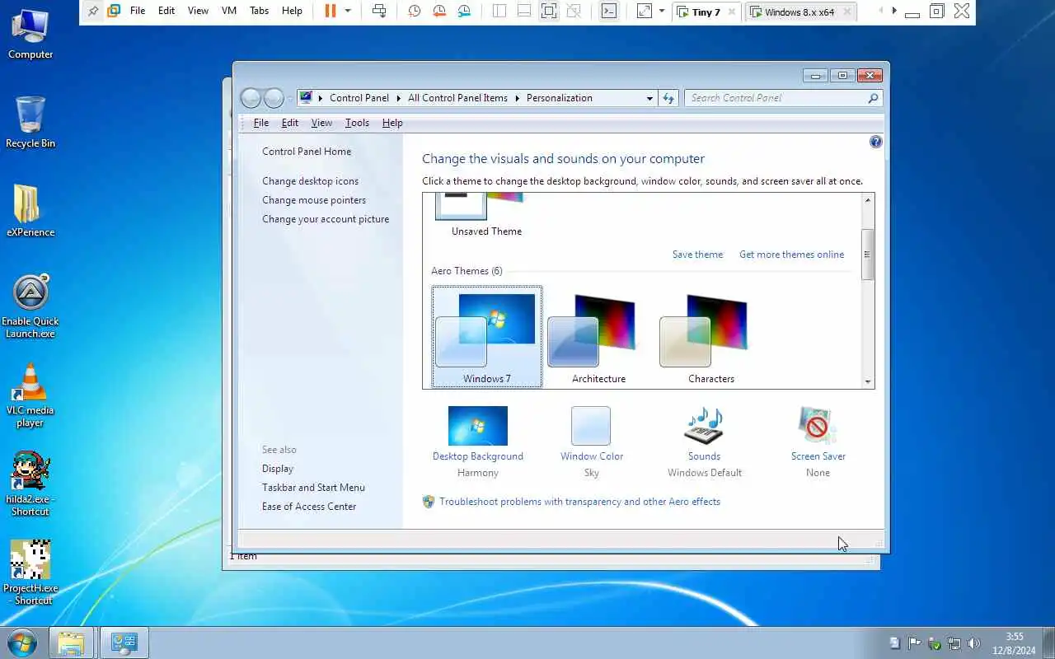The height and width of the screenshot is (659, 1055).
Task: Open VMware File menu
Action: coord(138,11)
